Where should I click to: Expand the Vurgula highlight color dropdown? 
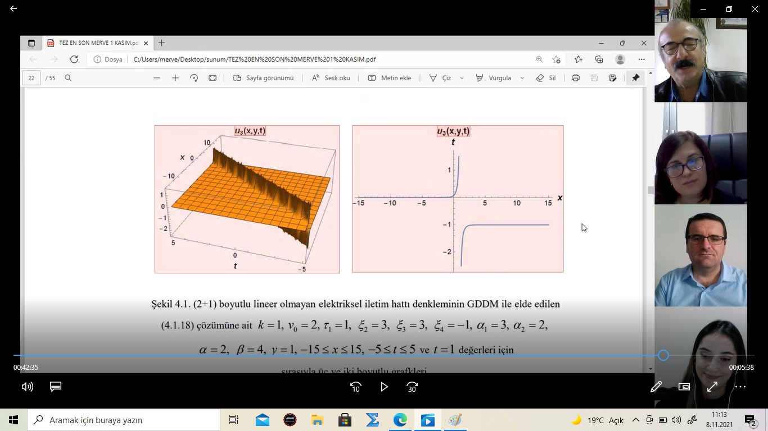[522, 78]
